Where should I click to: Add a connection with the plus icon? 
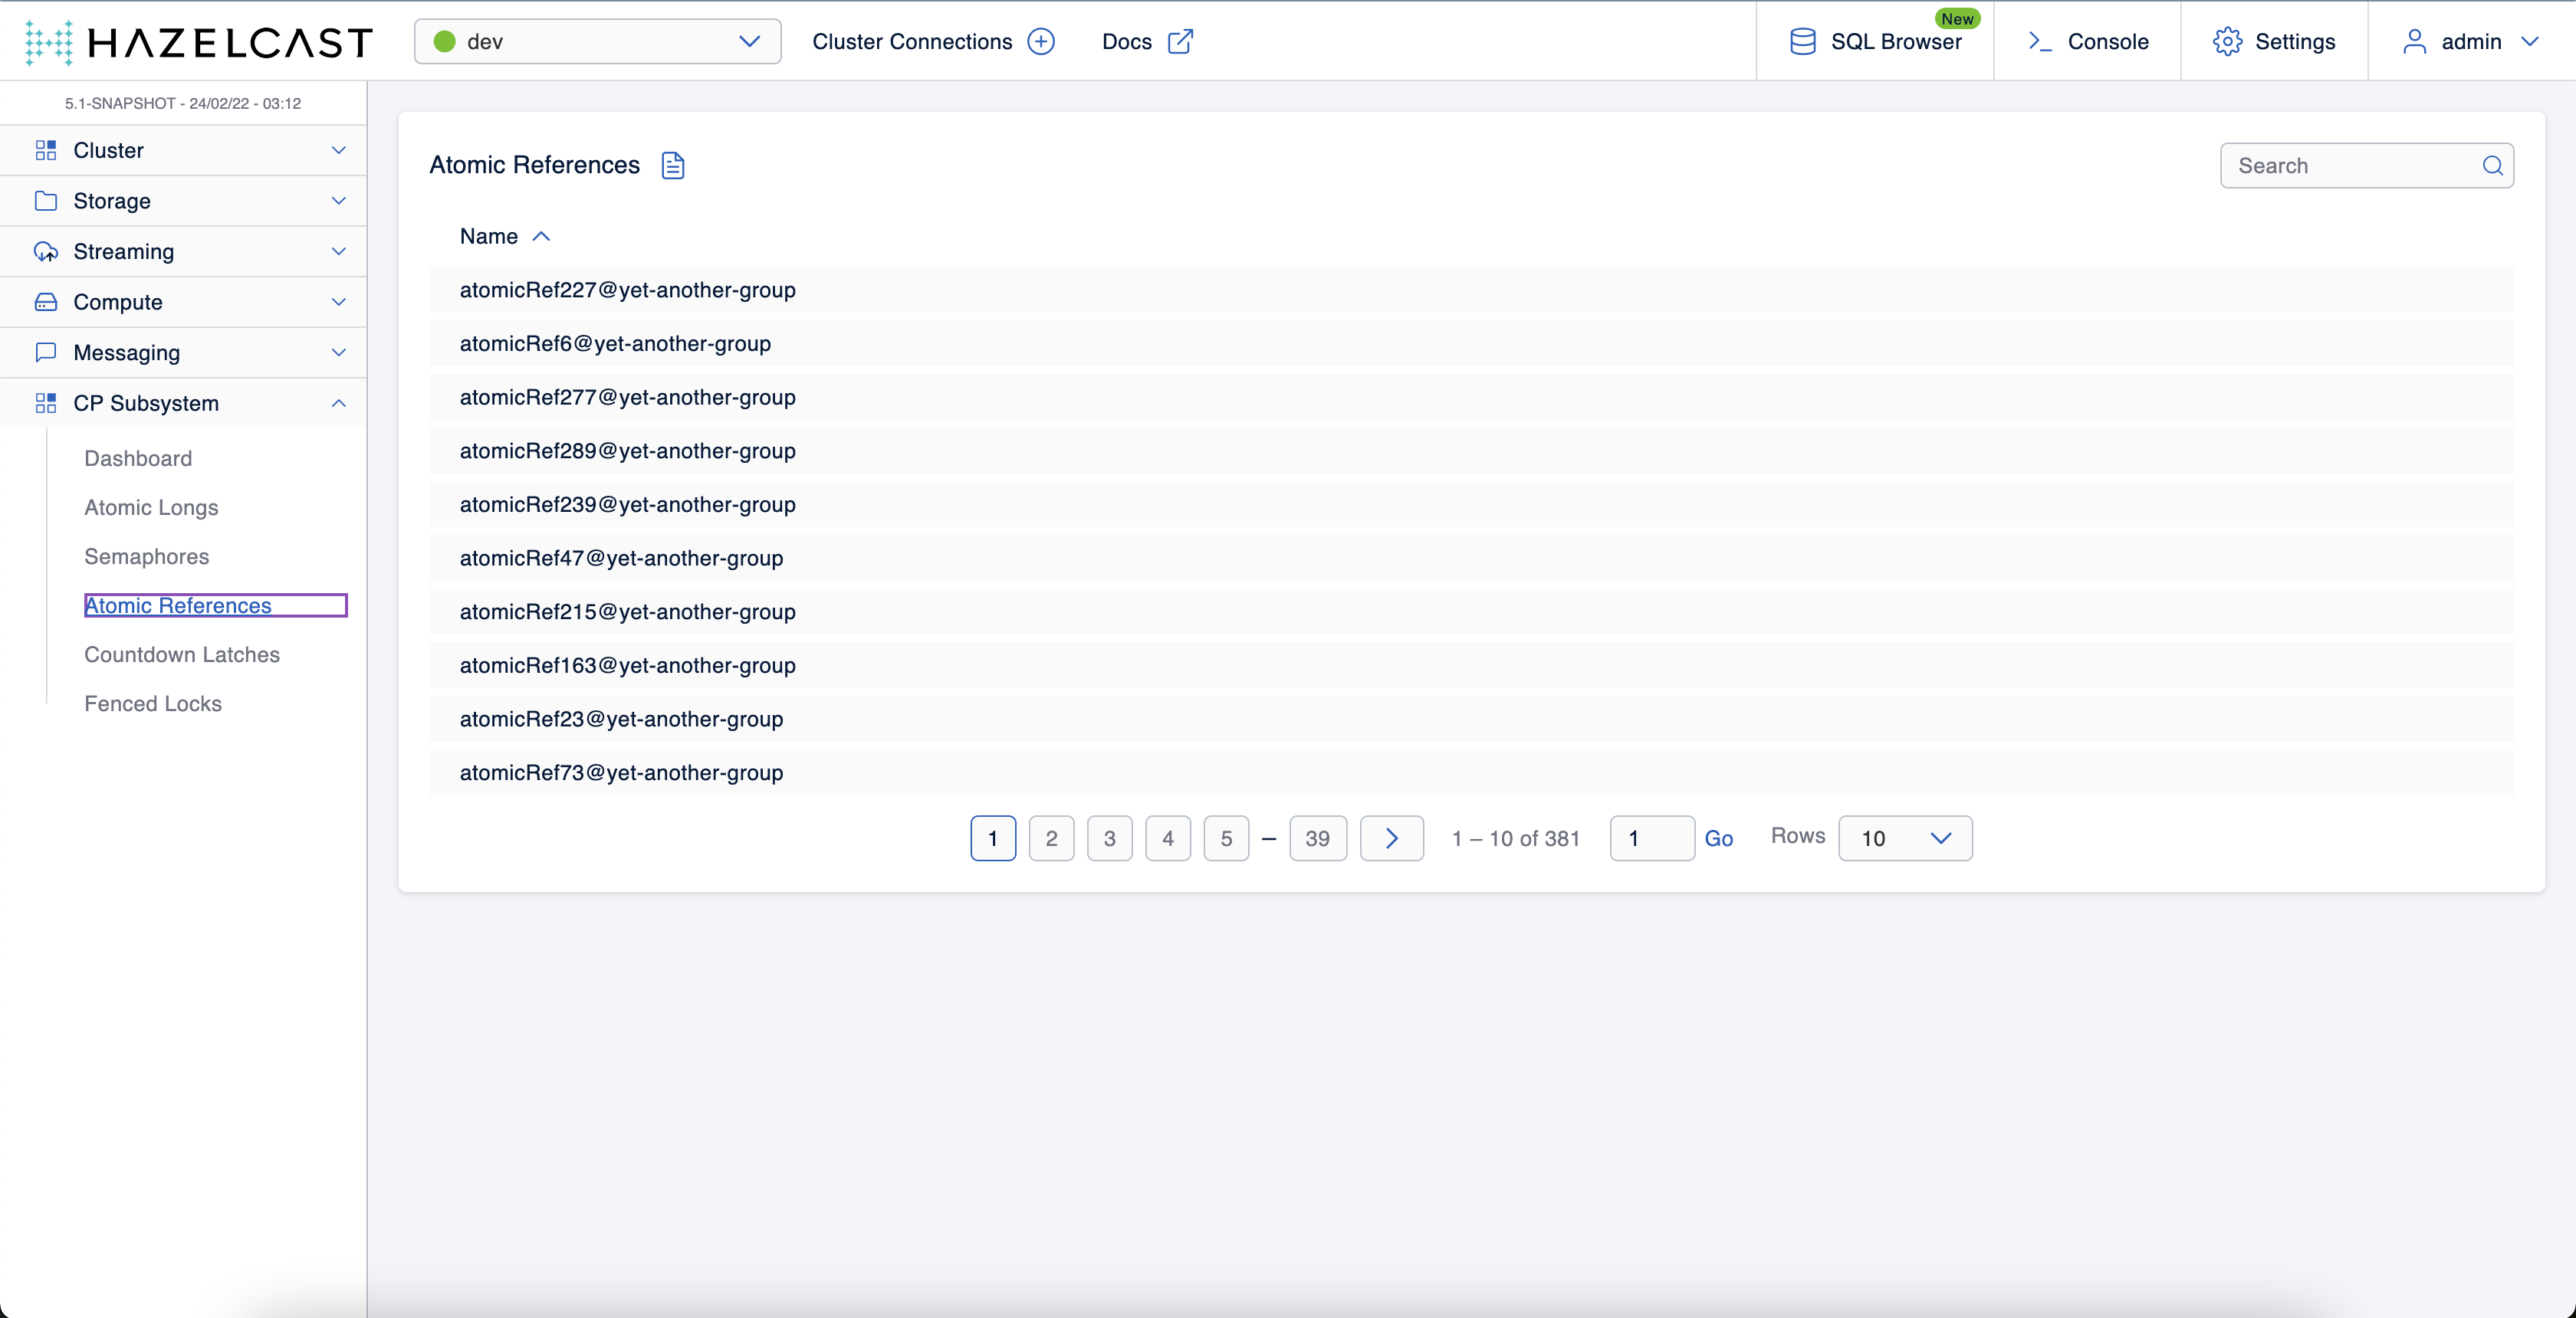(x=1041, y=41)
